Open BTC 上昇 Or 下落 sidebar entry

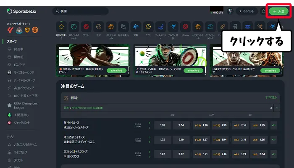(23, 96)
